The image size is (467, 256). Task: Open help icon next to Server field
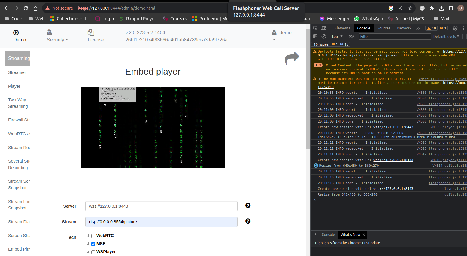(248, 206)
